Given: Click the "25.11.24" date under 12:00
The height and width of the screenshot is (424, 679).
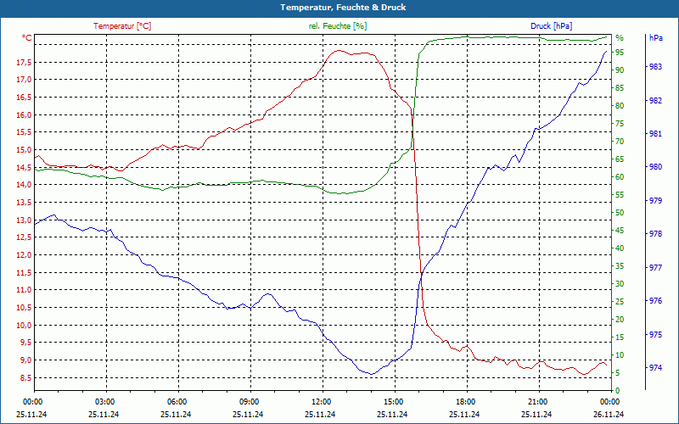Looking at the screenshot, I should click(320, 414).
